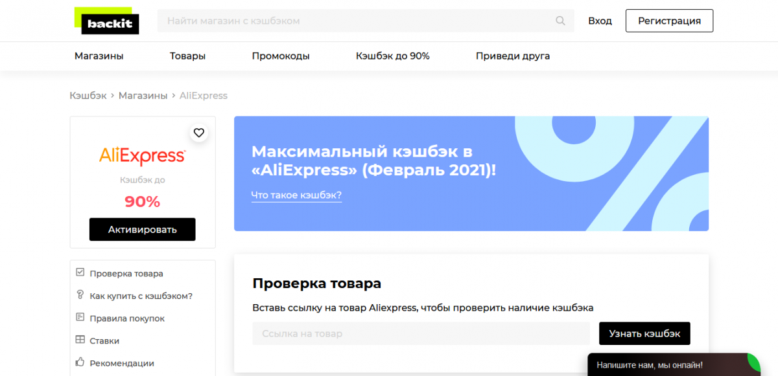778x376 pixels.
Task: Click the Активировать button
Action: pyautogui.click(x=142, y=229)
